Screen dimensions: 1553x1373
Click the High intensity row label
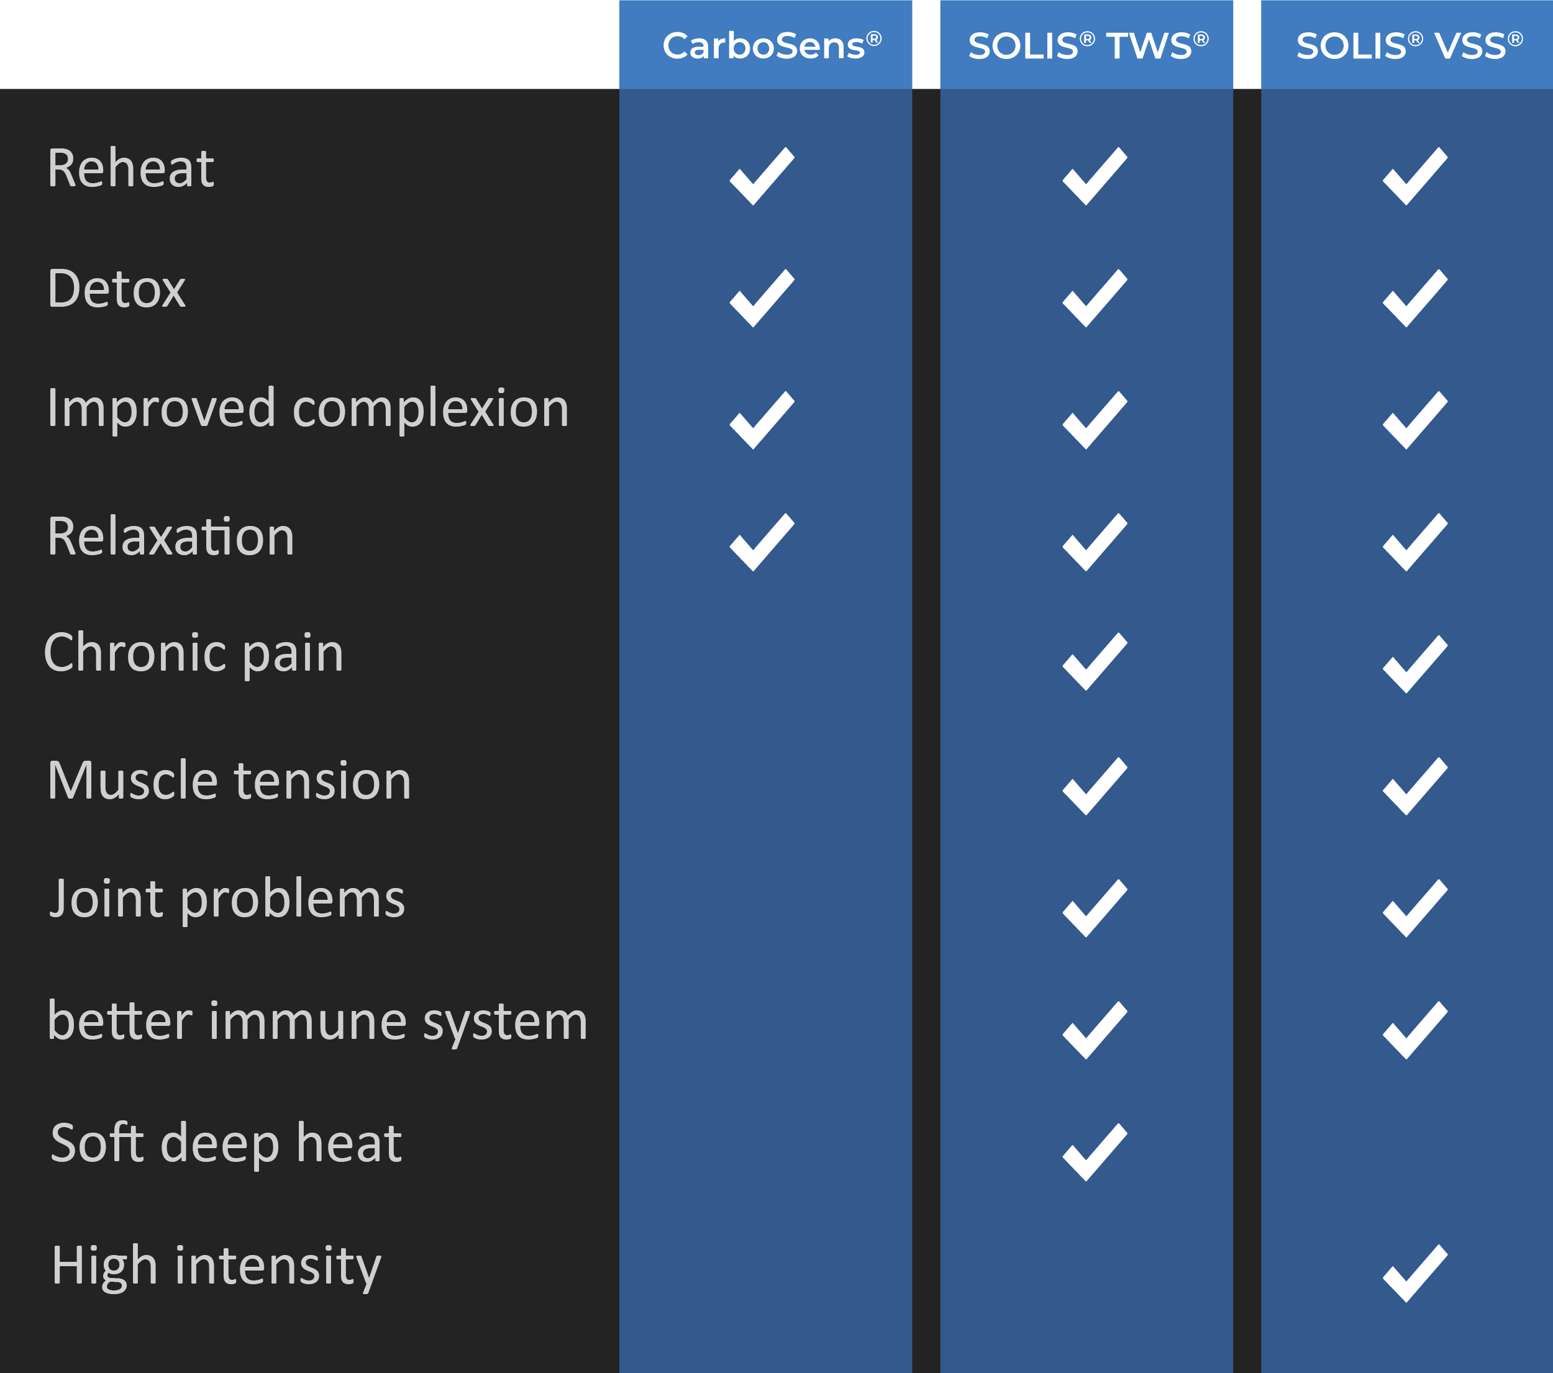[217, 1266]
